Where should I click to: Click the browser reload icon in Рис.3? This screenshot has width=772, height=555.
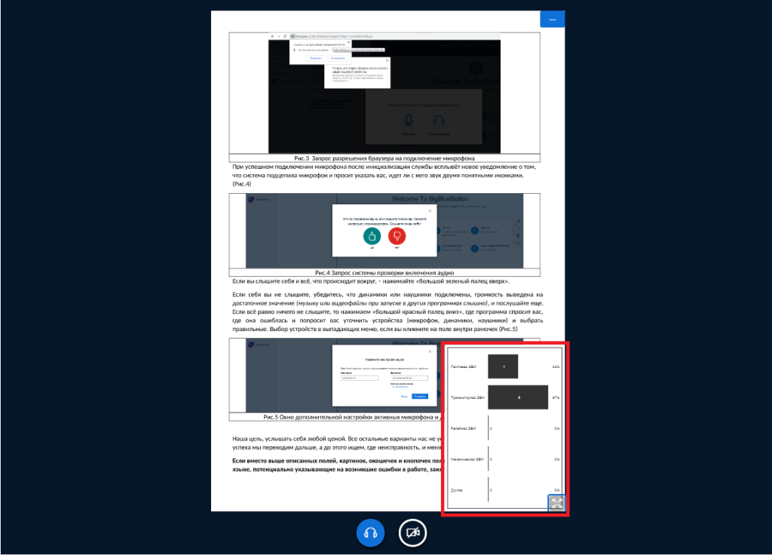pos(286,35)
